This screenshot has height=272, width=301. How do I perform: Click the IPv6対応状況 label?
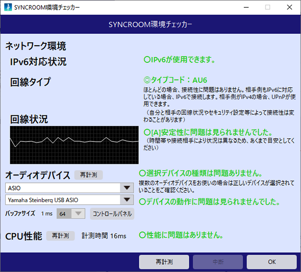coord(38,62)
